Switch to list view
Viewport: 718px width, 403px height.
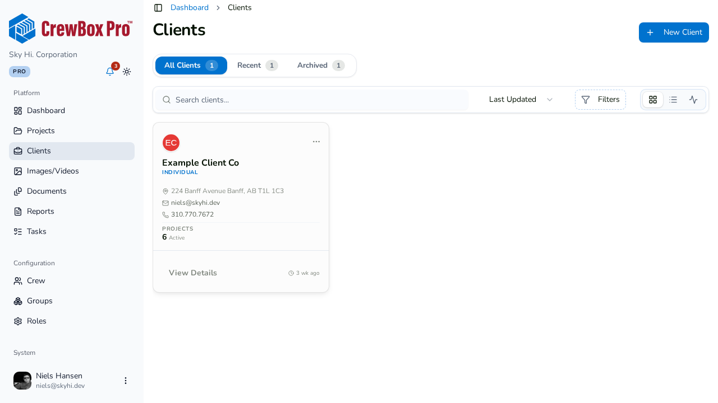[673, 100]
